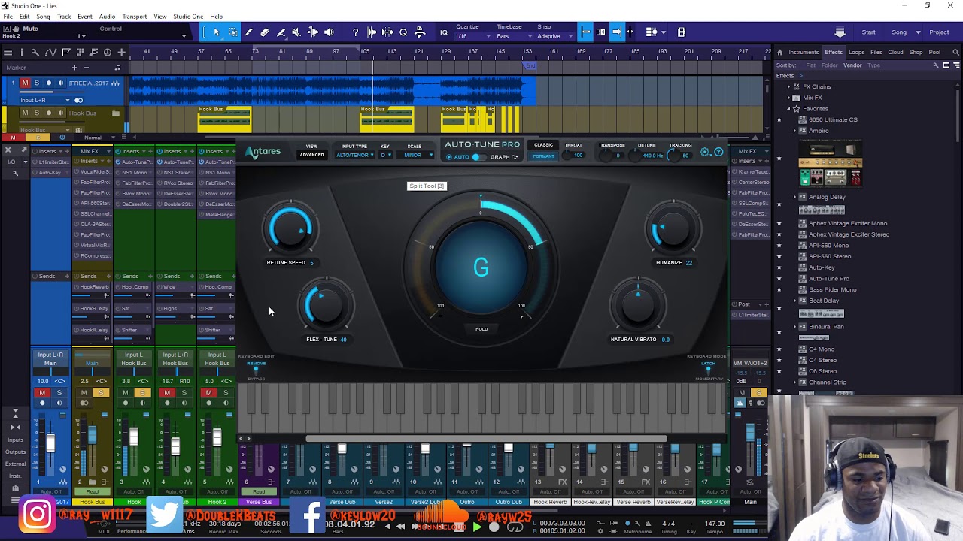Viewport: 963px width, 541px height.
Task: Open the Transport menu
Action: pyautogui.click(x=135, y=16)
